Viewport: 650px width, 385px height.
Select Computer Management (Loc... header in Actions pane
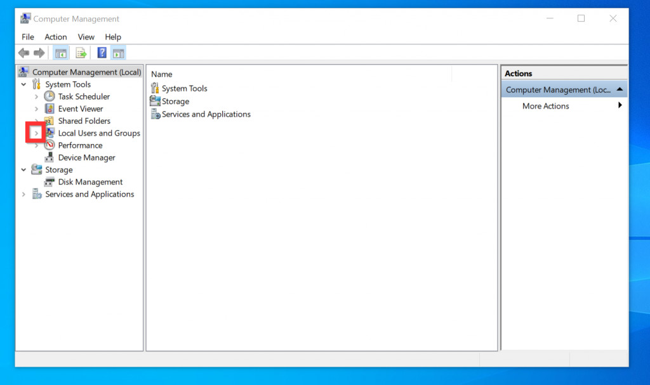coord(564,89)
